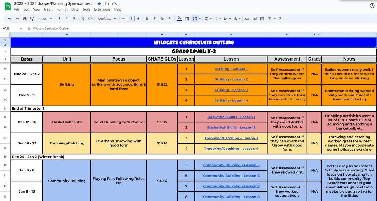377x201 pixels.
Task: Click the Insert link icon
Action: pos(247,19)
